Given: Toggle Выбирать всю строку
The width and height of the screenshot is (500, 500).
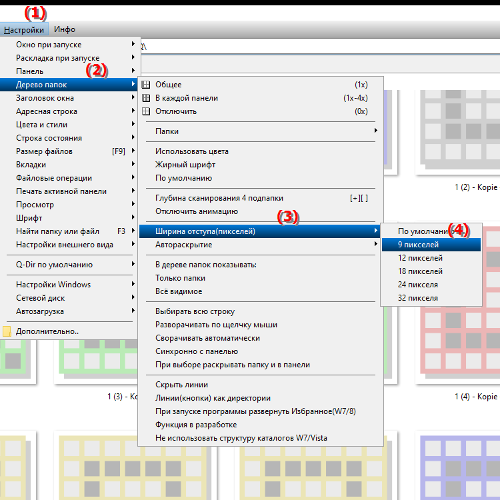Looking at the screenshot, I should (x=261, y=311).
